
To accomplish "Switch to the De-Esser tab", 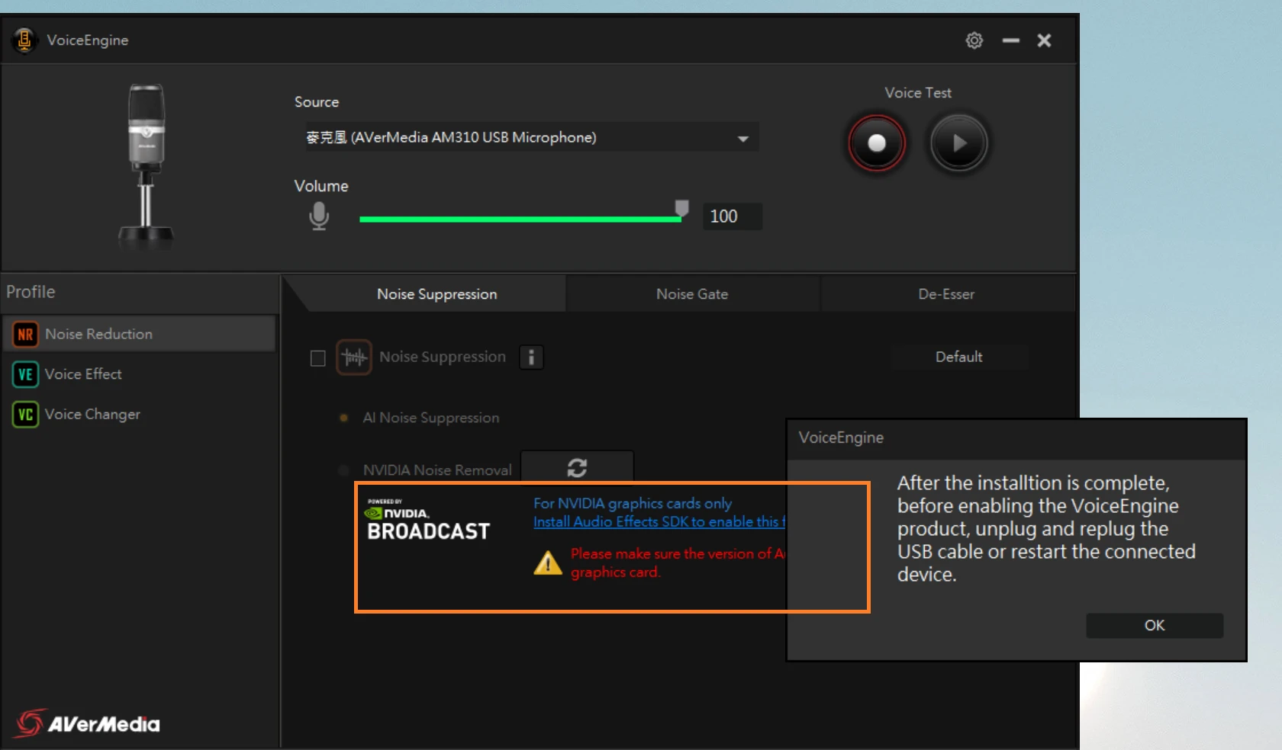I will coord(946,294).
